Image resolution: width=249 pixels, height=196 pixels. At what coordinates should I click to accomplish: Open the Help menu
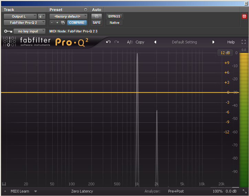(x=231, y=42)
